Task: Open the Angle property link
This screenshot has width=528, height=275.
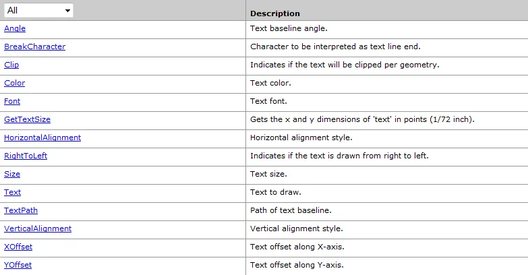Action: click(x=15, y=28)
